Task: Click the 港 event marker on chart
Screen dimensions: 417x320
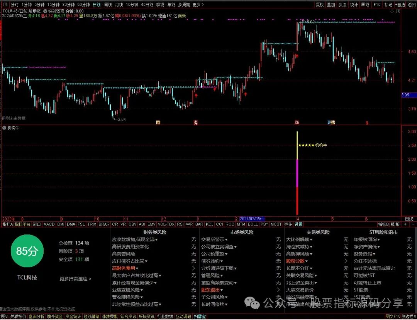Action: coord(196,122)
